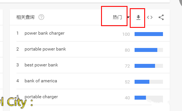Viewport: 182px width, 111px height.
Task: Click the 相关查询 panel title
Action: (x=25, y=17)
